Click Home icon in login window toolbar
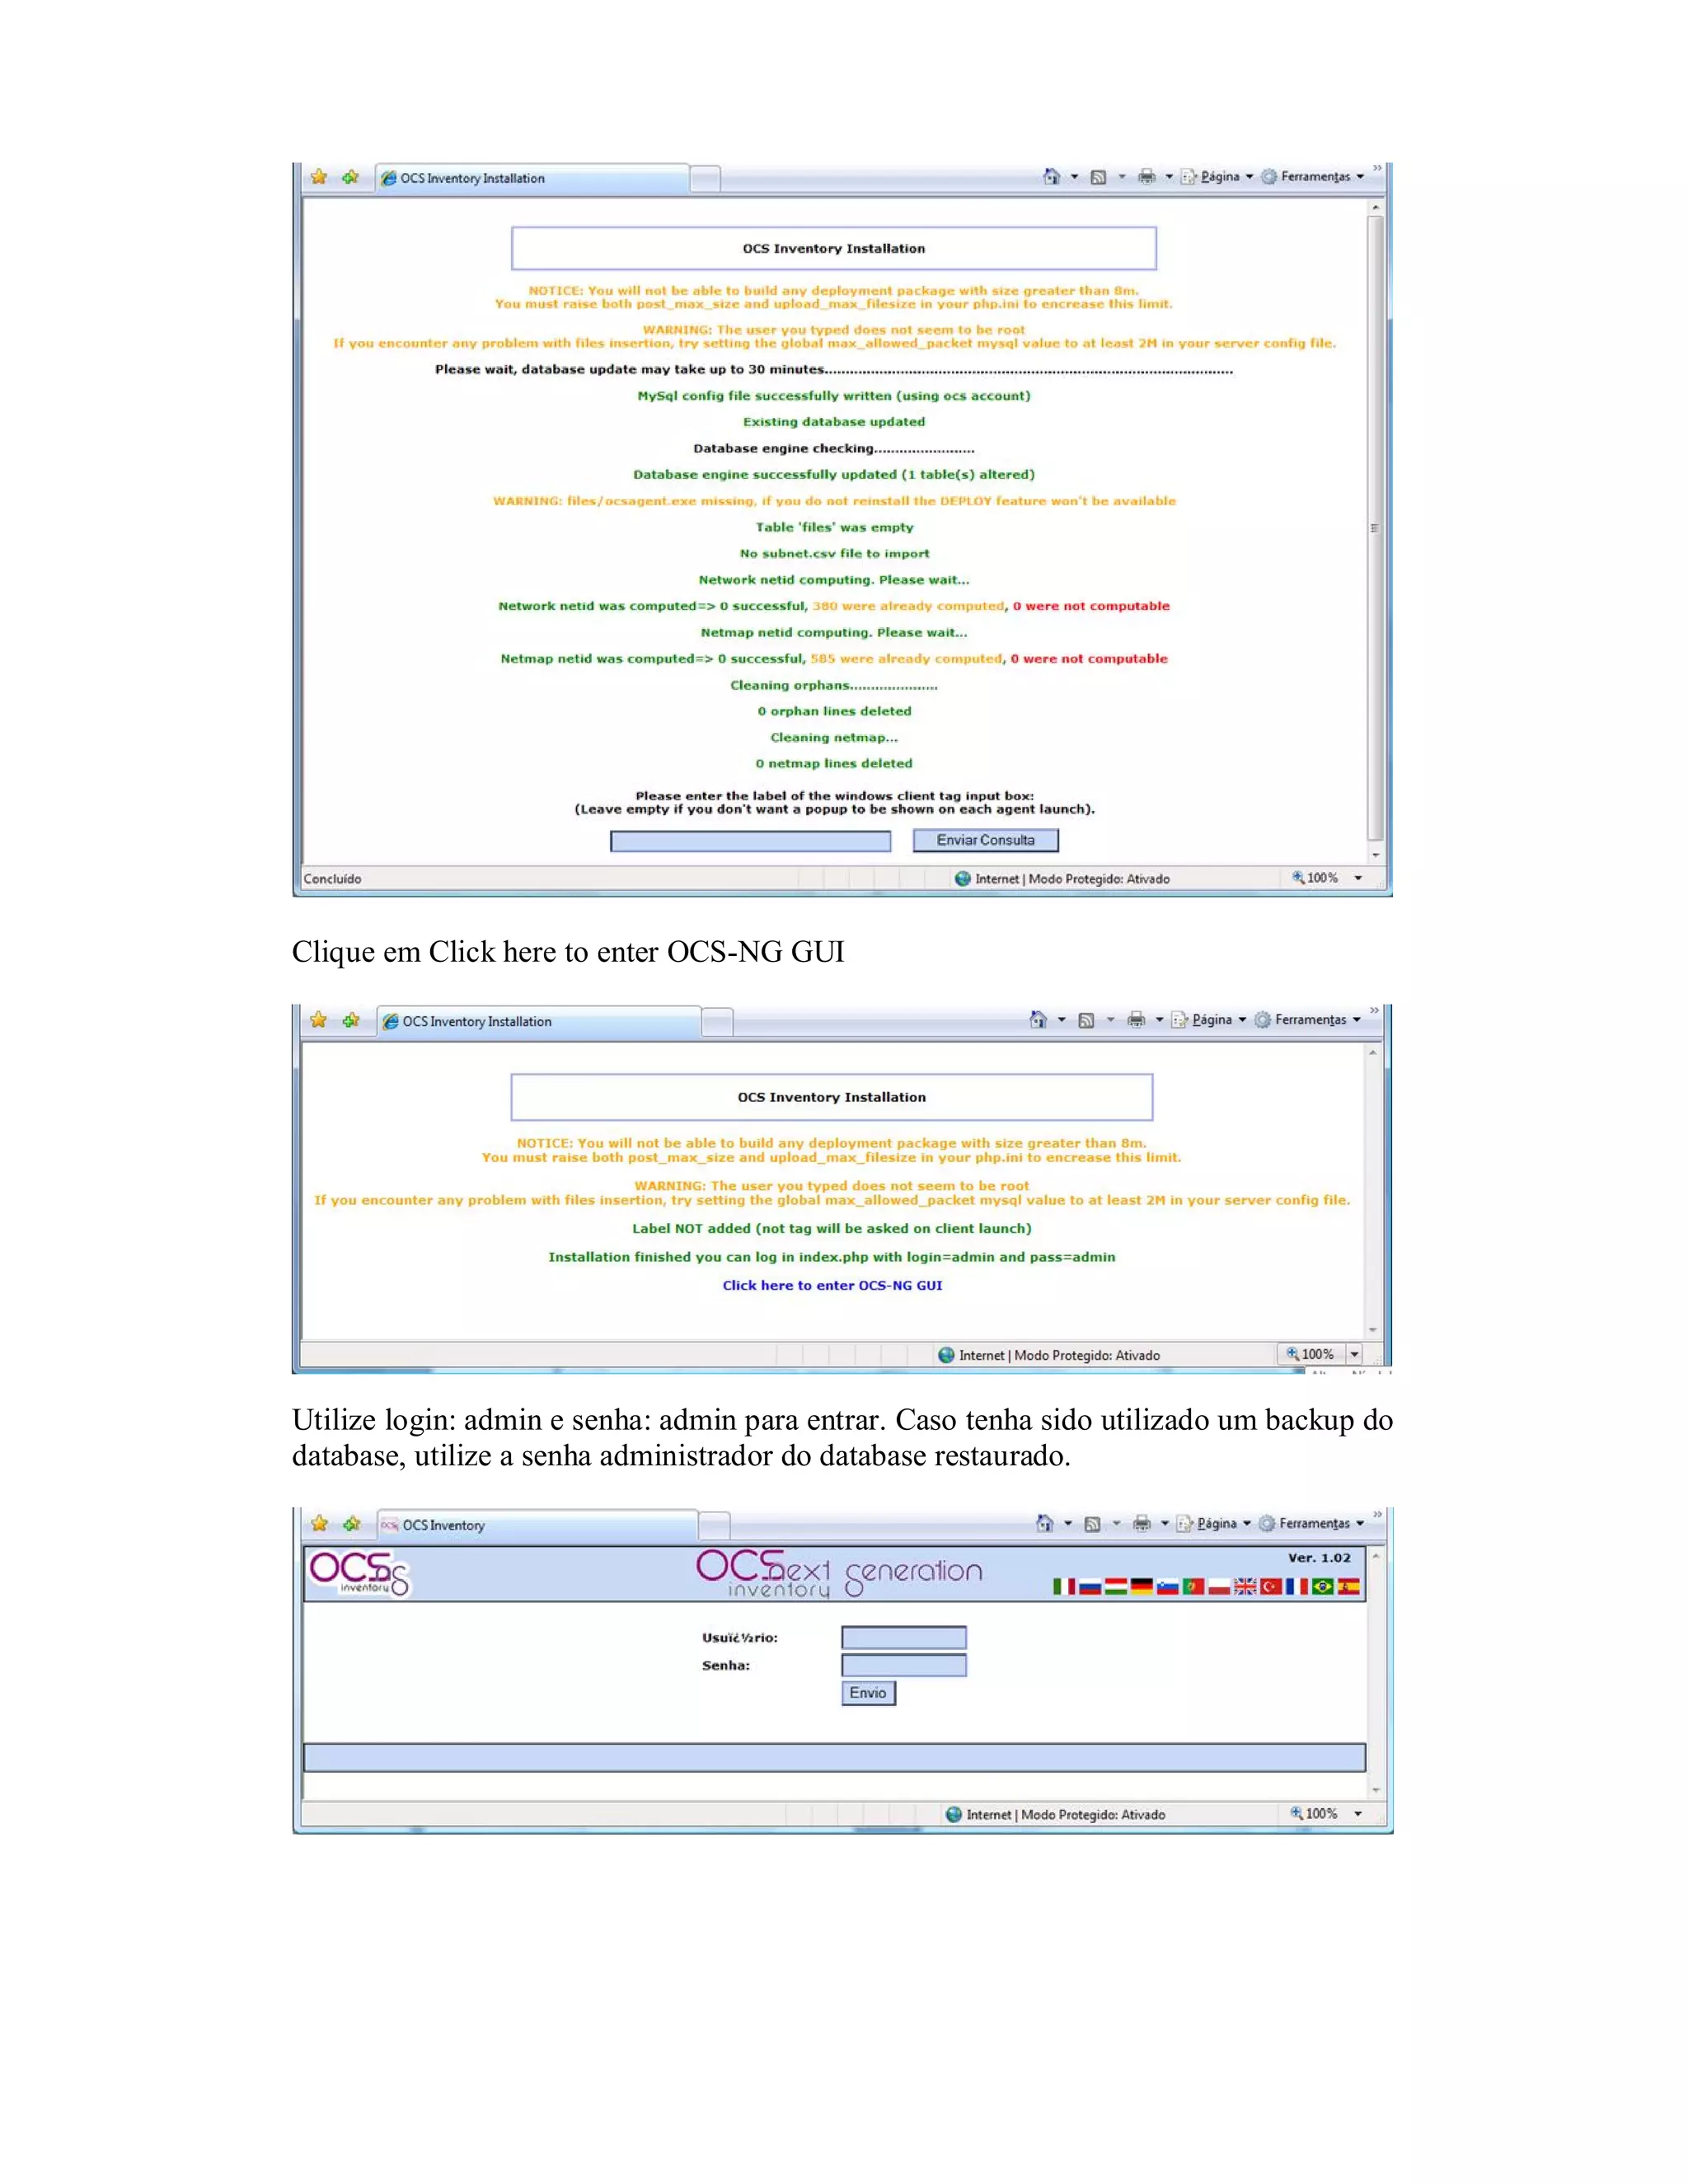 tap(1044, 1523)
